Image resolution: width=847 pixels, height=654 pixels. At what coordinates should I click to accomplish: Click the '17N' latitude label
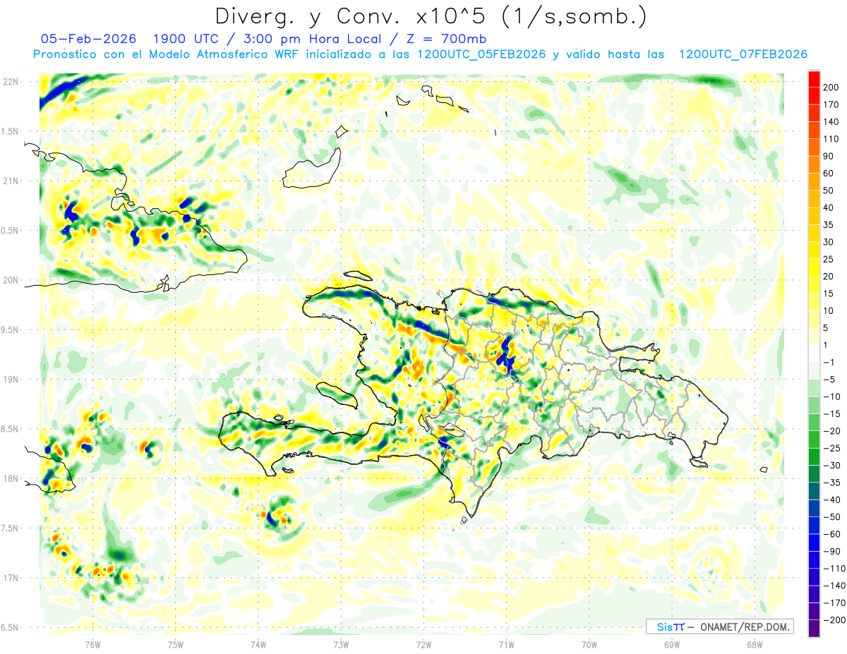(9, 578)
